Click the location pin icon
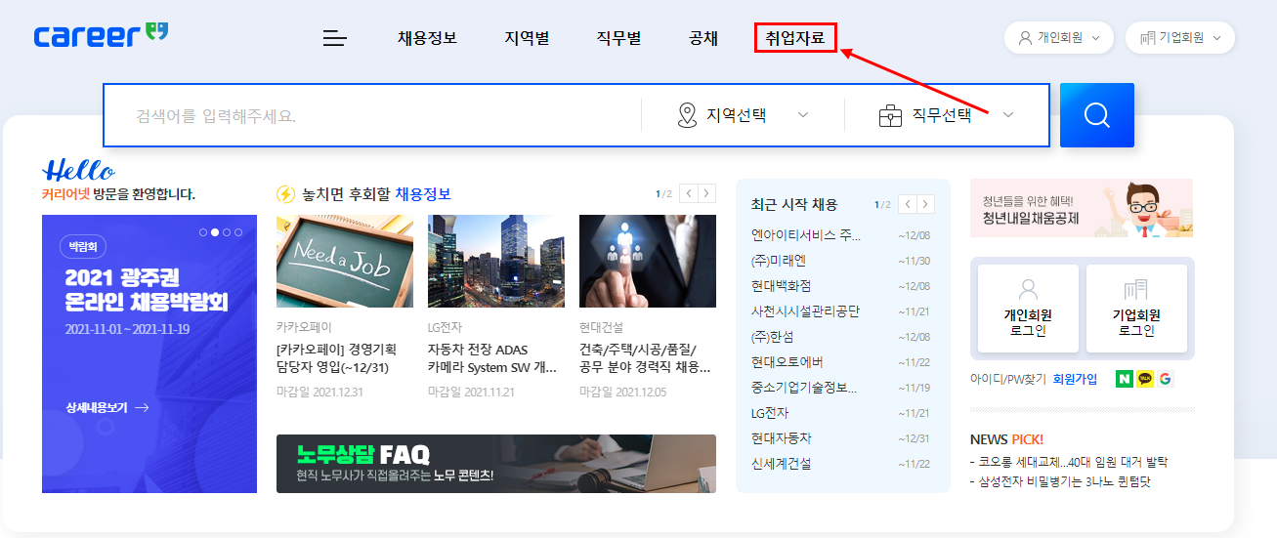Image resolution: width=1277 pixels, height=538 pixels. click(x=687, y=115)
